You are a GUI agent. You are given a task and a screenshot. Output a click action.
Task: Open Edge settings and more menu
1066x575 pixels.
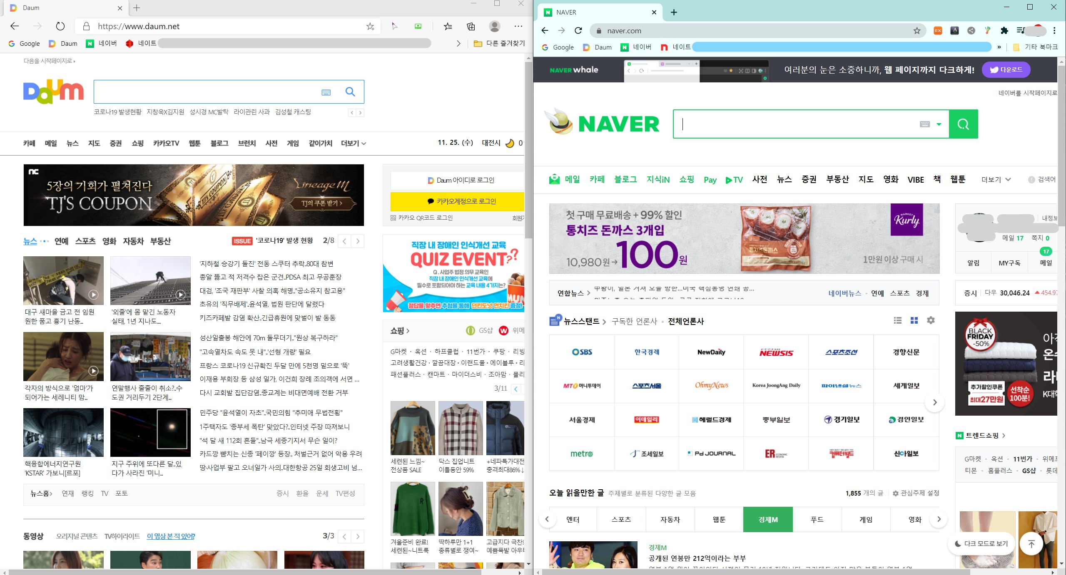point(518,26)
